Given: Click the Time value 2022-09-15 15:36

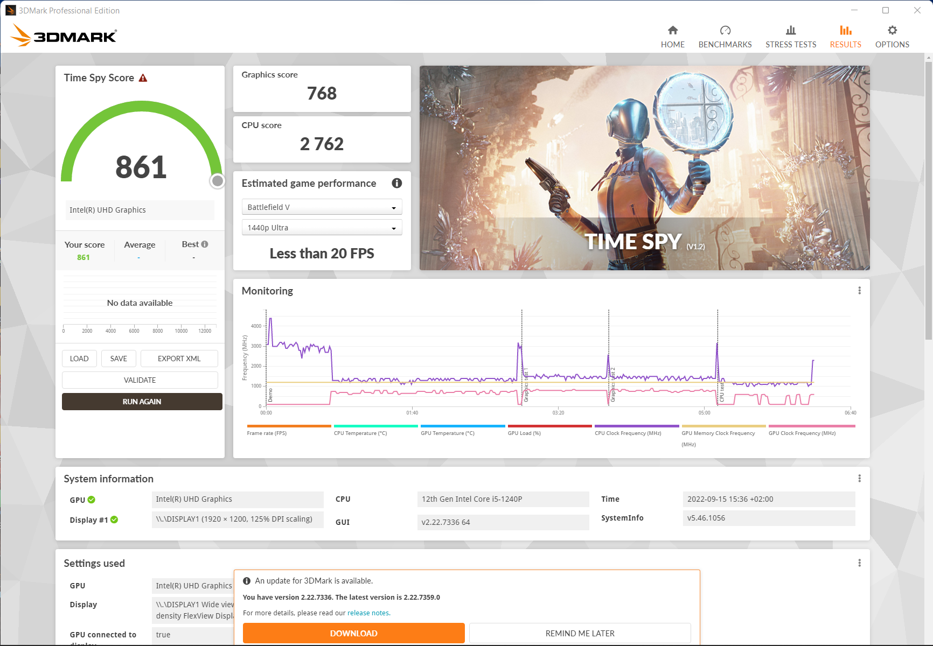Looking at the screenshot, I should pyautogui.click(x=769, y=499).
